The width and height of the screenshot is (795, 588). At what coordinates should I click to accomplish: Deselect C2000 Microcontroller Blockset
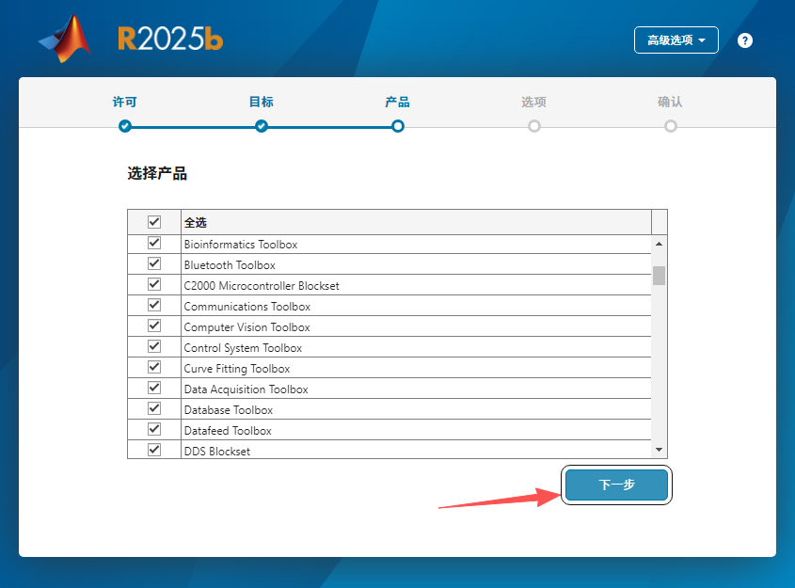(153, 284)
